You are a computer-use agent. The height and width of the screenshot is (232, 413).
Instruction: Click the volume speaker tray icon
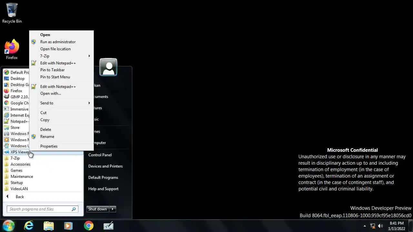(x=380, y=226)
